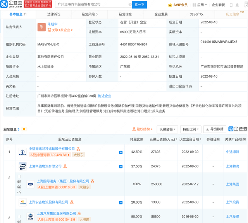The image size is (248, 223).
Task: Open 企业套餐 link in header
Action: pos(218,5)
